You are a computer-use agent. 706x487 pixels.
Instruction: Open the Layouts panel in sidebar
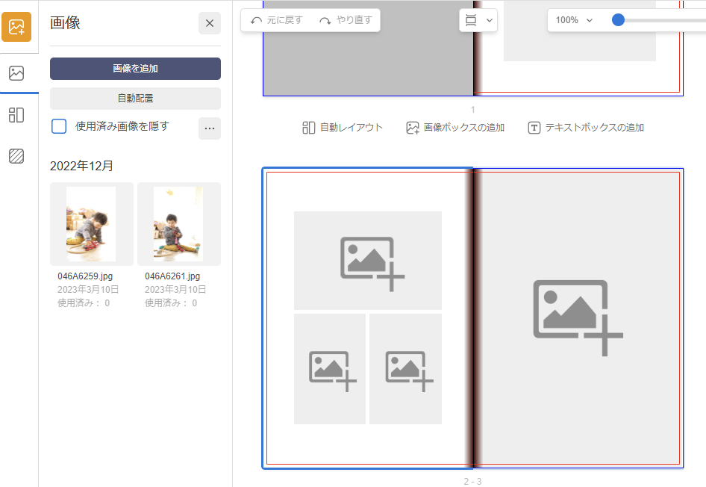click(x=16, y=115)
